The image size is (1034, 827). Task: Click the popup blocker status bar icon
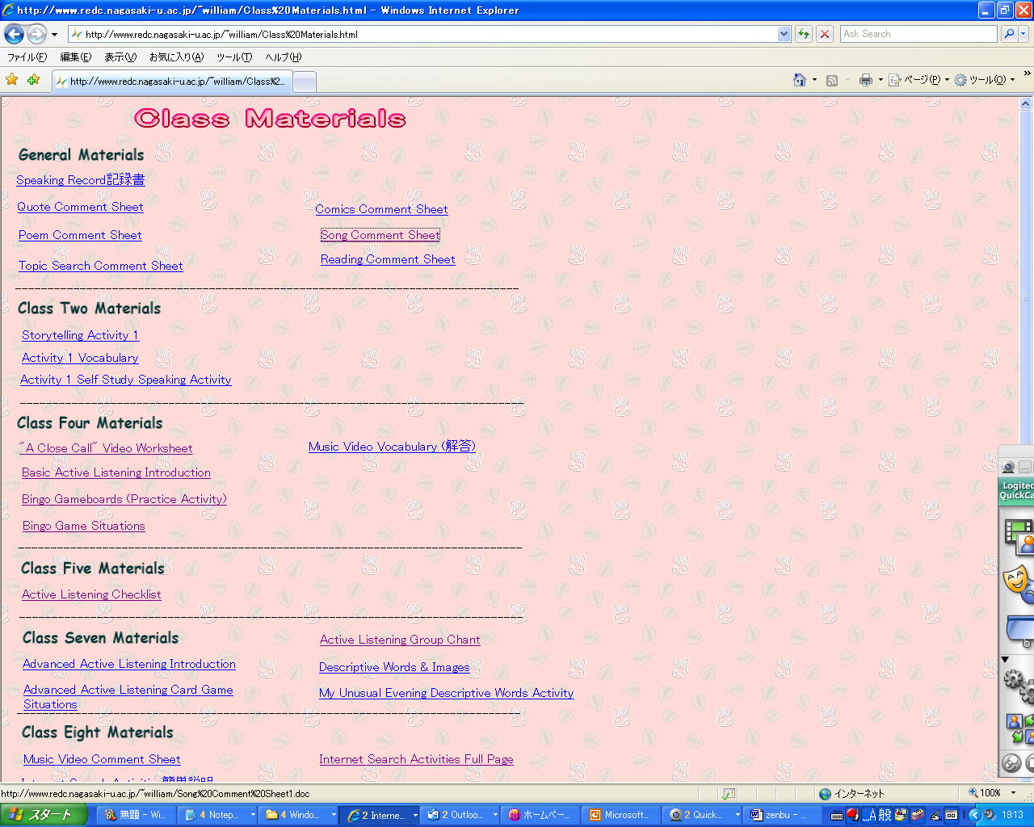[729, 794]
